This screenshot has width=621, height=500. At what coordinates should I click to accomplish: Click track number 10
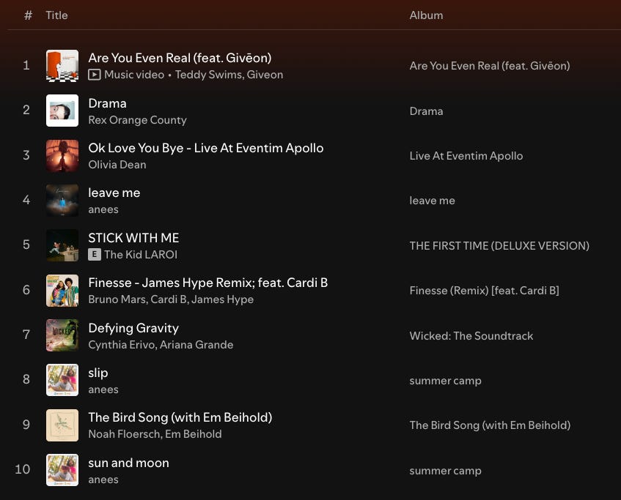23,469
